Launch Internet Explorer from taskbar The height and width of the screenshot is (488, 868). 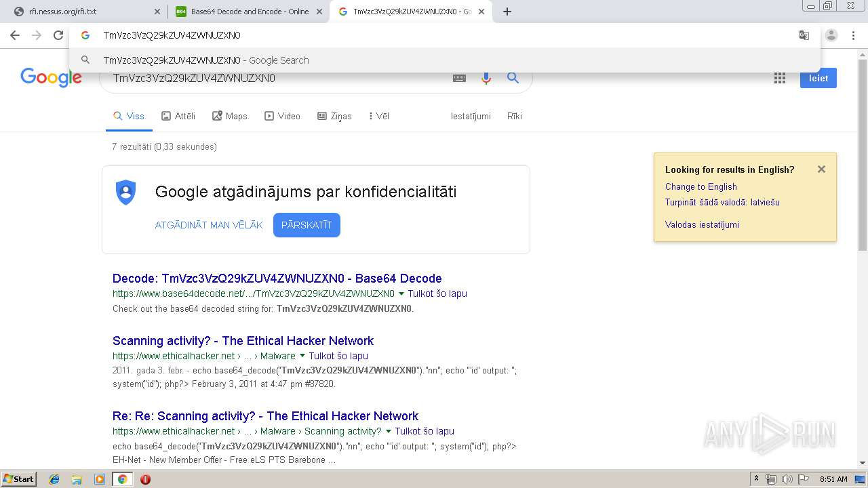[x=55, y=479]
